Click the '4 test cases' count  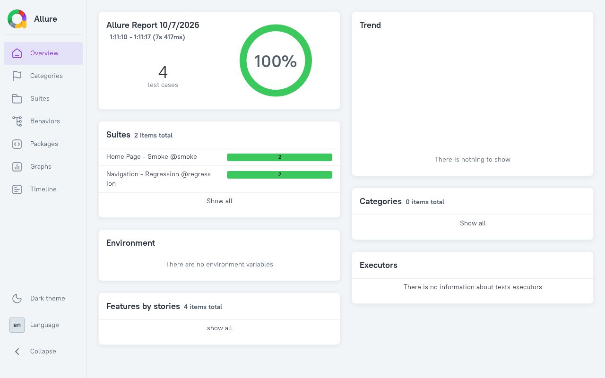pyautogui.click(x=163, y=76)
